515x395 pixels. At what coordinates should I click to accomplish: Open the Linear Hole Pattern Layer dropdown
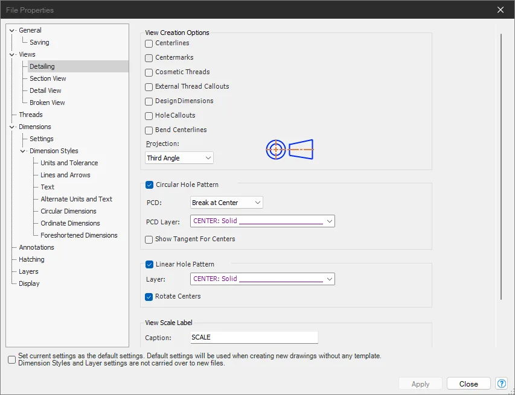tap(263, 279)
